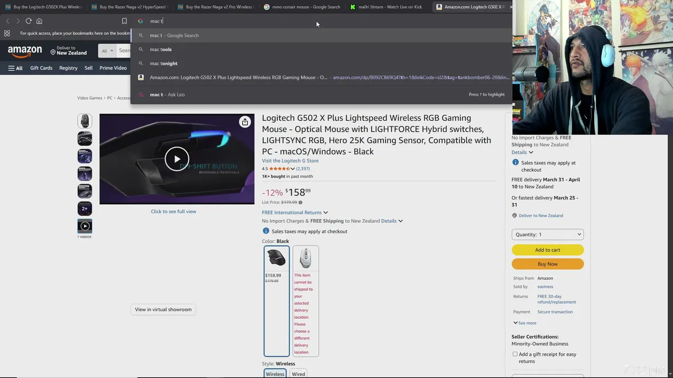Open PC breadcrumb link
Image resolution: width=673 pixels, height=378 pixels.
click(x=110, y=98)
